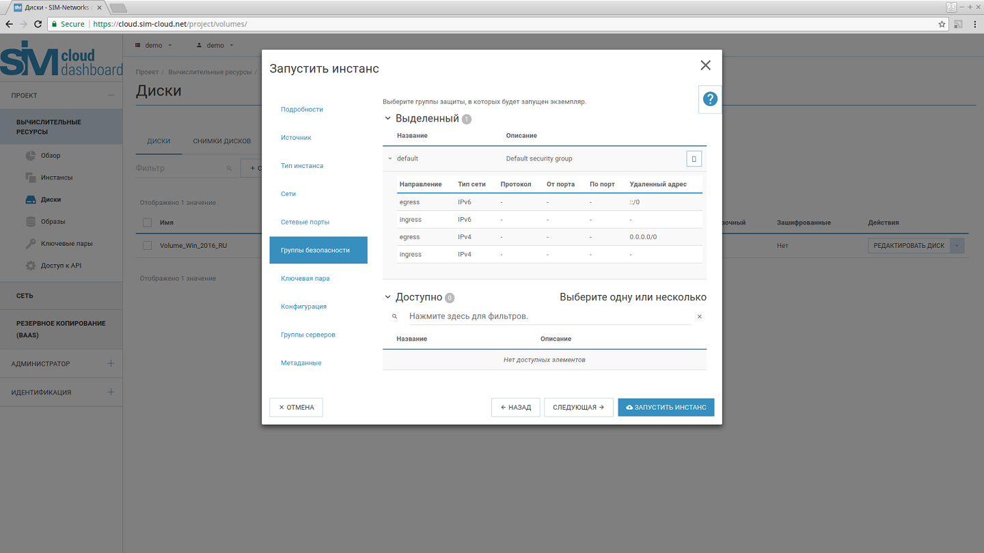The width and height of the screenshot is (984, 553).
Task: Click the remove button for default security group
Action: tap(694, 159)
